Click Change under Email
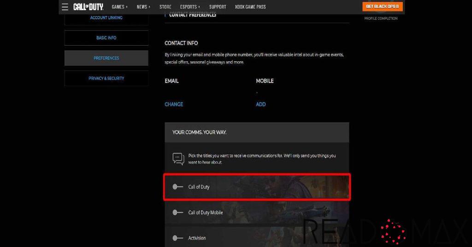The height and width of the screenshot is (247, 472). click(x=174, y=104)
